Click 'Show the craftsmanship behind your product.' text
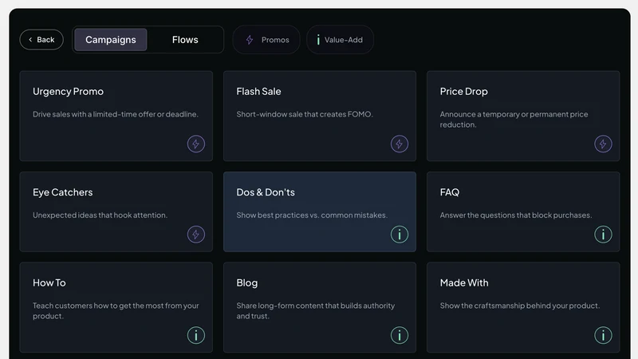The image size is (638, 359). point(520,306)
